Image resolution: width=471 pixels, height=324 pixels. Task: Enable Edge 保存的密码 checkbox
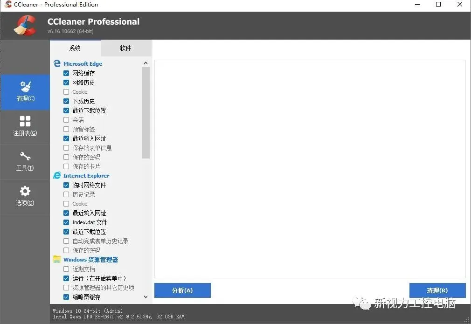pos(66,157)
